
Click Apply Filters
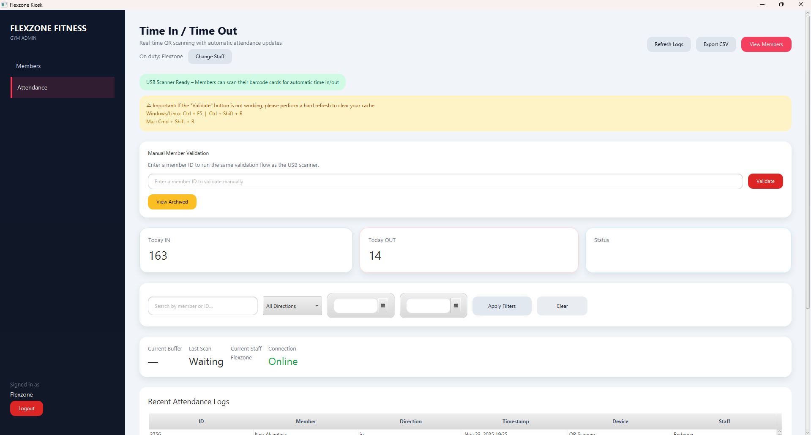coord(502,306)
